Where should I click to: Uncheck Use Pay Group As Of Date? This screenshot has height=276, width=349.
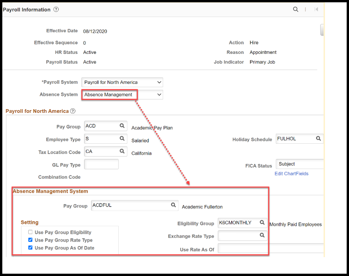[30, 247]
